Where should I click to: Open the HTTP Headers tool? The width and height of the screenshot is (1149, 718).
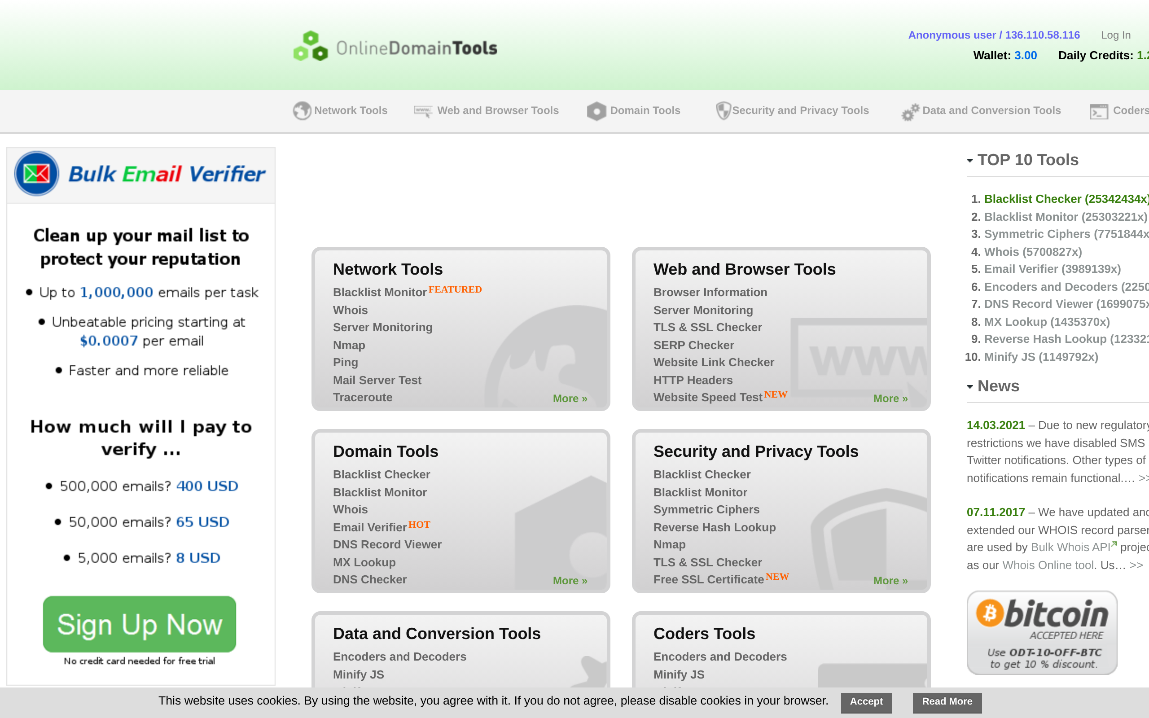tap(693, 380)
